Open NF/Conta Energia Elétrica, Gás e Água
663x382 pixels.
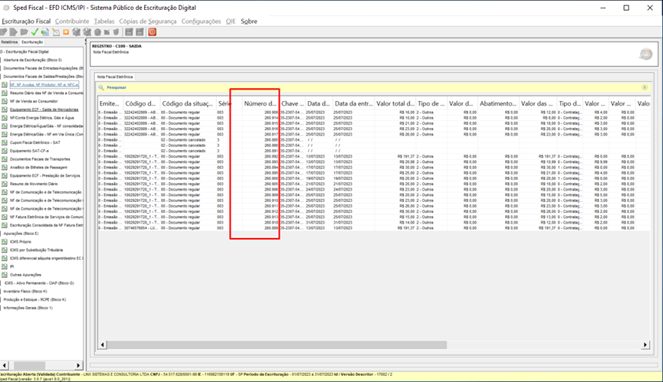(x=42, y=118)
